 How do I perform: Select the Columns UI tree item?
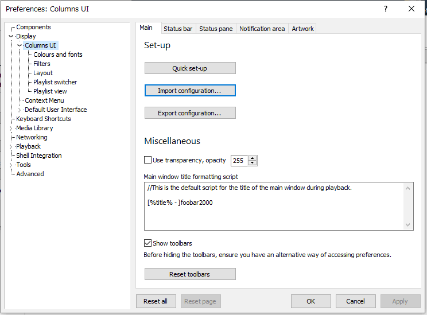click(x=41, y=45)
